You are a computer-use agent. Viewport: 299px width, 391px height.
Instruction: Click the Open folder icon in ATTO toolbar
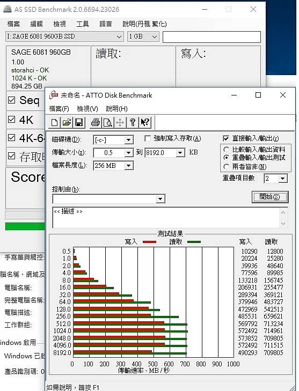pos(67,122)
